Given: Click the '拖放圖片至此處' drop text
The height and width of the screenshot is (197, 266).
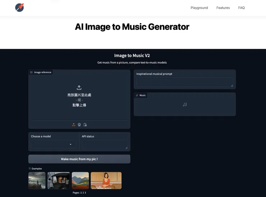Looking at the screenshot, I should pyautogui.click(x=79, y=95).
